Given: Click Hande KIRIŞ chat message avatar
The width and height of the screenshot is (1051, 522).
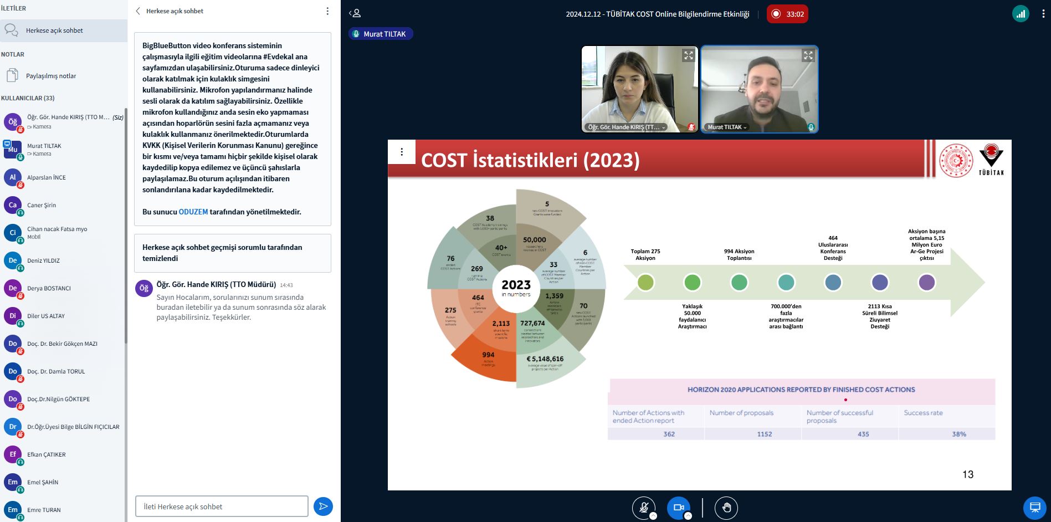Looking at the screenshot, I should point(144,288).
